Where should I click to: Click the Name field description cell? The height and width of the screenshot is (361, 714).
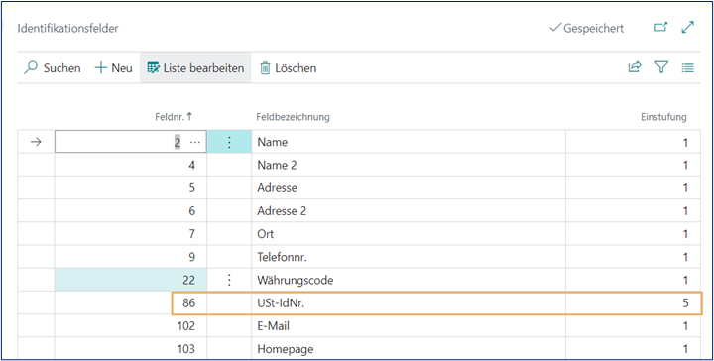click(409, 142)
